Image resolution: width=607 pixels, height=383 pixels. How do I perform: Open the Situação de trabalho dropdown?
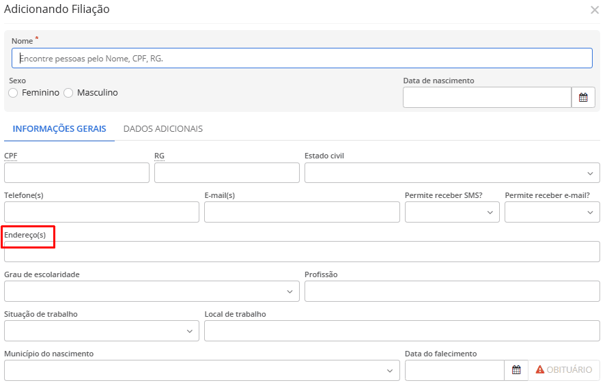pyautogui.click(x=102, y=331)
